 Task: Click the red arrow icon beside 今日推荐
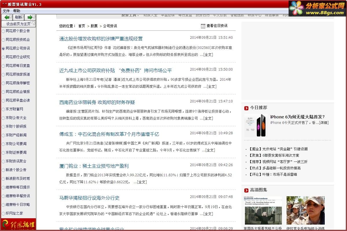pos(246,108)
